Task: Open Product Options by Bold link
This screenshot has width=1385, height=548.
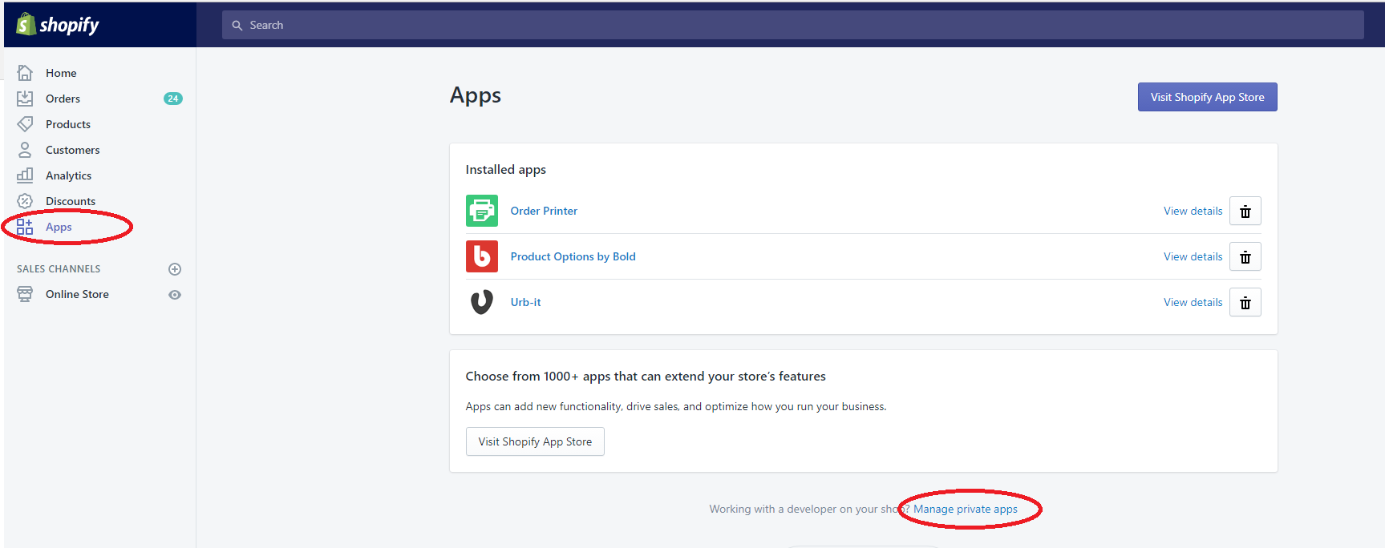Action: 573,256
